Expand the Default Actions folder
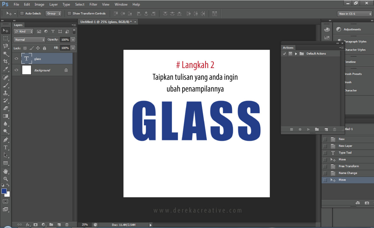Screen dimensions: 374x228 [x=296, y=54]
